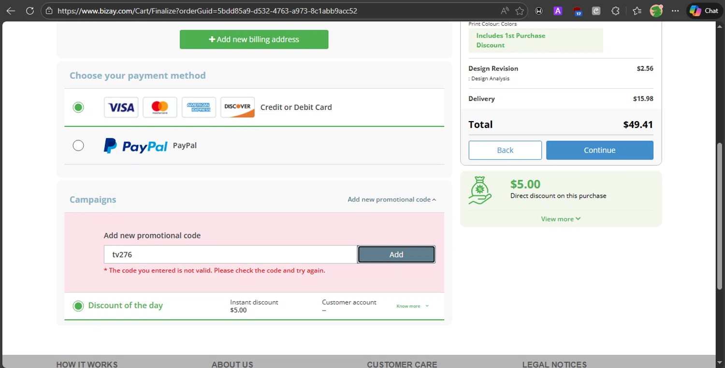725x368 pixels.
Task: Click invalid code error message
Action: click(215, 271)
